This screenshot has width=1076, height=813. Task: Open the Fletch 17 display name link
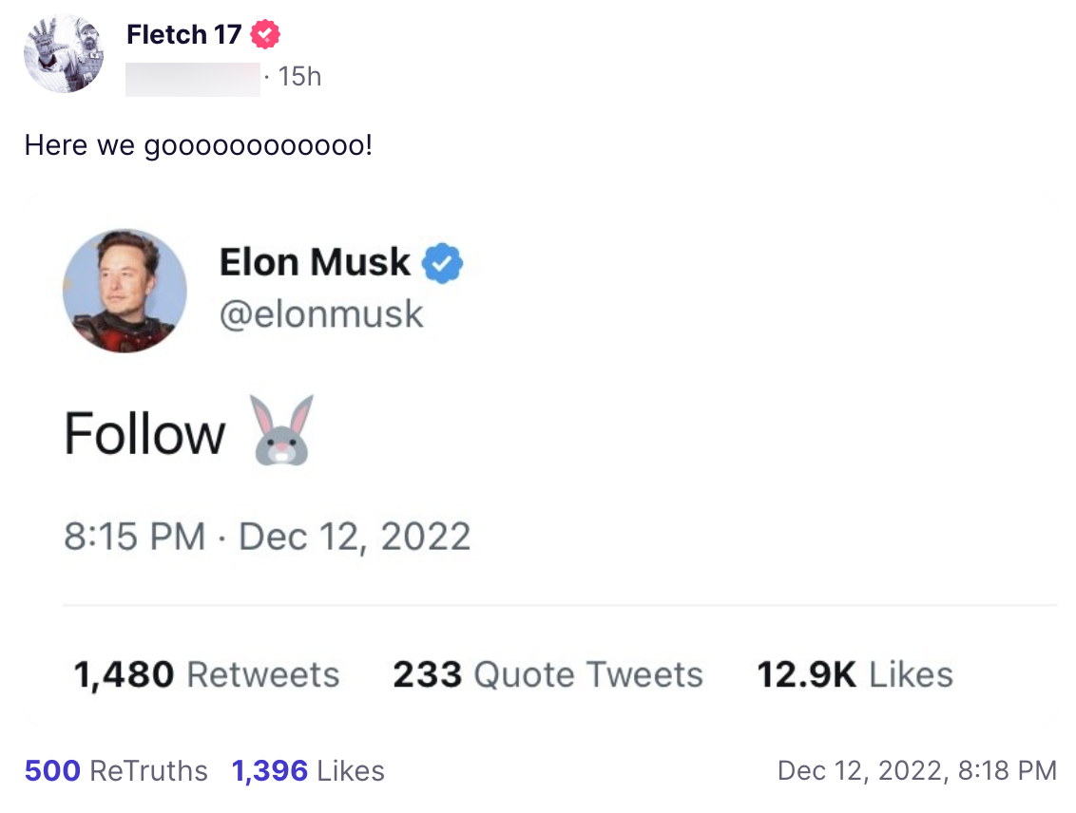pyautogui.click(x=184, y=35)
